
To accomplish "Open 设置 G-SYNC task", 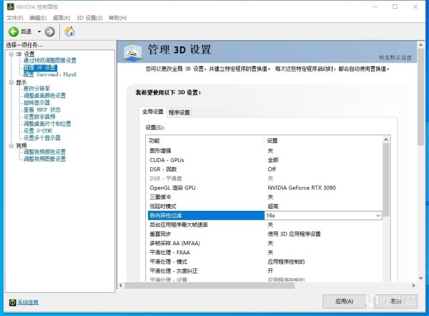I will pyautogui.click(x=38, y=131).
